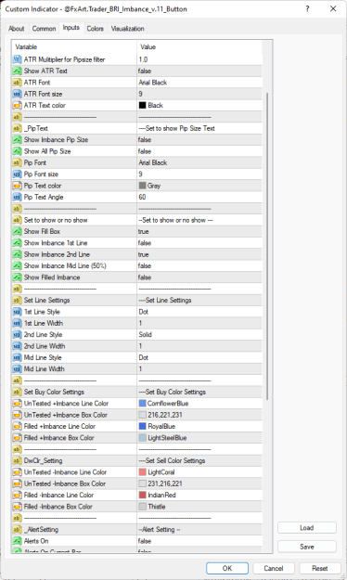Click the Cancel button
The height and width of the screenshot is (580, 347).
274,568
